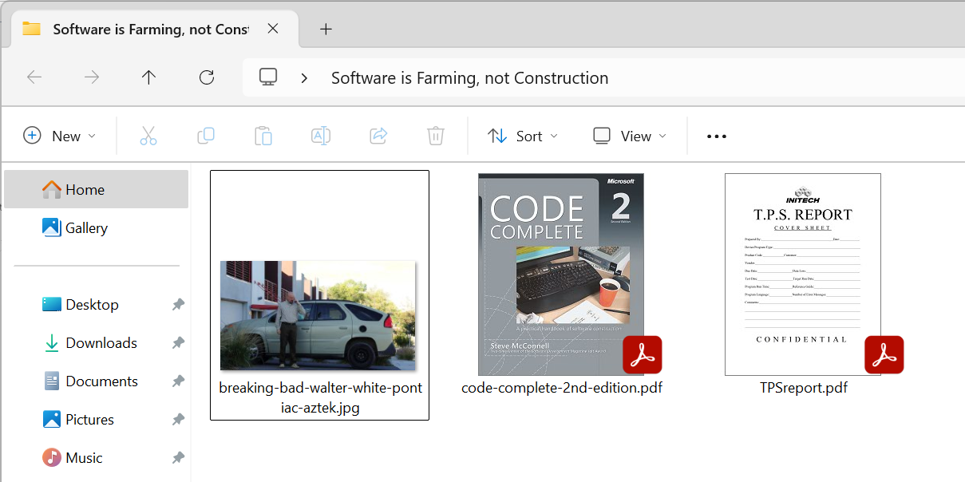
Task: Click the PDF badge on TPSreport file
Action: click(x=884, y=355)
